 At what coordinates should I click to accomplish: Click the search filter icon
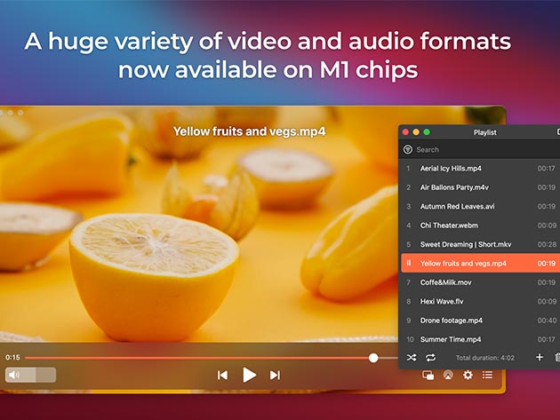tap(407, 149)
